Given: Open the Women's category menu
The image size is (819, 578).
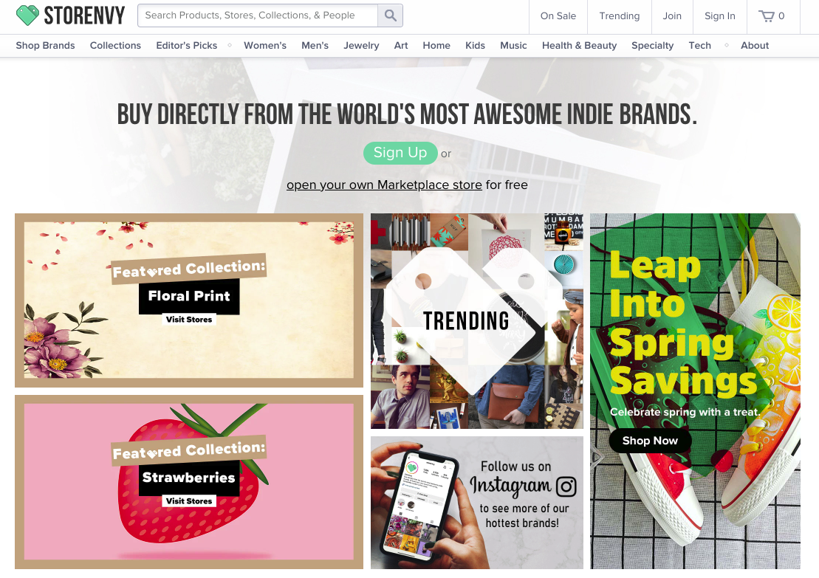Looking at the screenshot, I should coord(265,45).
